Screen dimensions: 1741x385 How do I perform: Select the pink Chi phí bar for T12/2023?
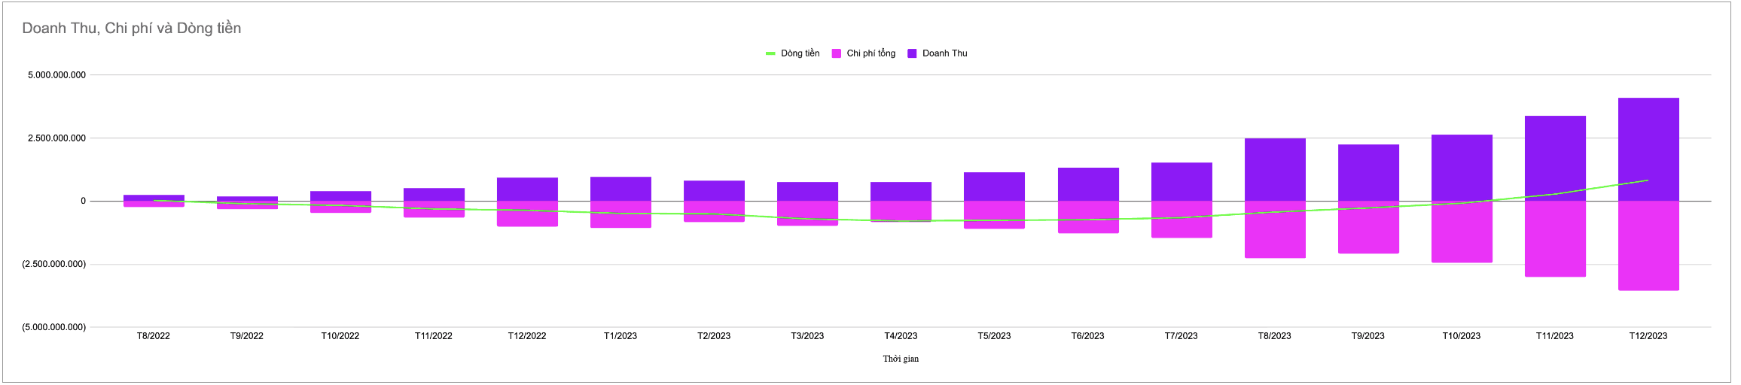coord(1648,246)
